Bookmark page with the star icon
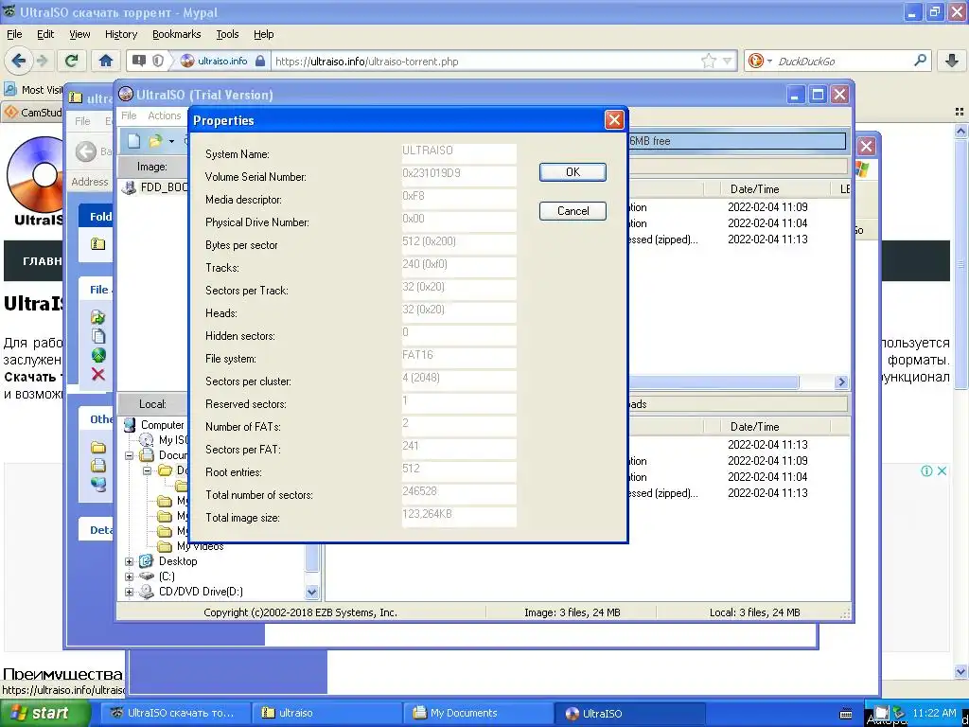This screenshot has width=969, height=727. click(708, 61)
